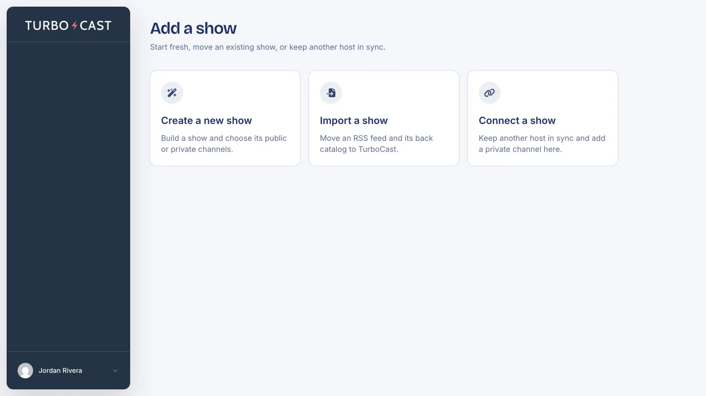Image resolution: width=706 pixels, height=396 pixels.
Task: Click the magic wand Create show icon
Action: pyautogui.click(x=172, y=93)
